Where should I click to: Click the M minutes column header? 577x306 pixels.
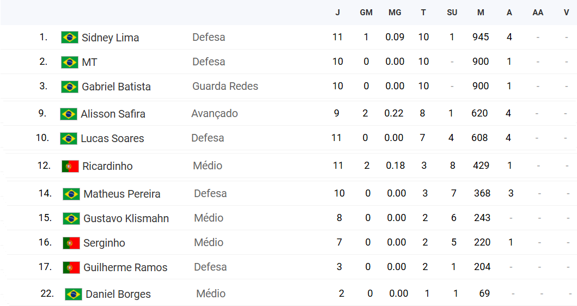coord(481,13)
